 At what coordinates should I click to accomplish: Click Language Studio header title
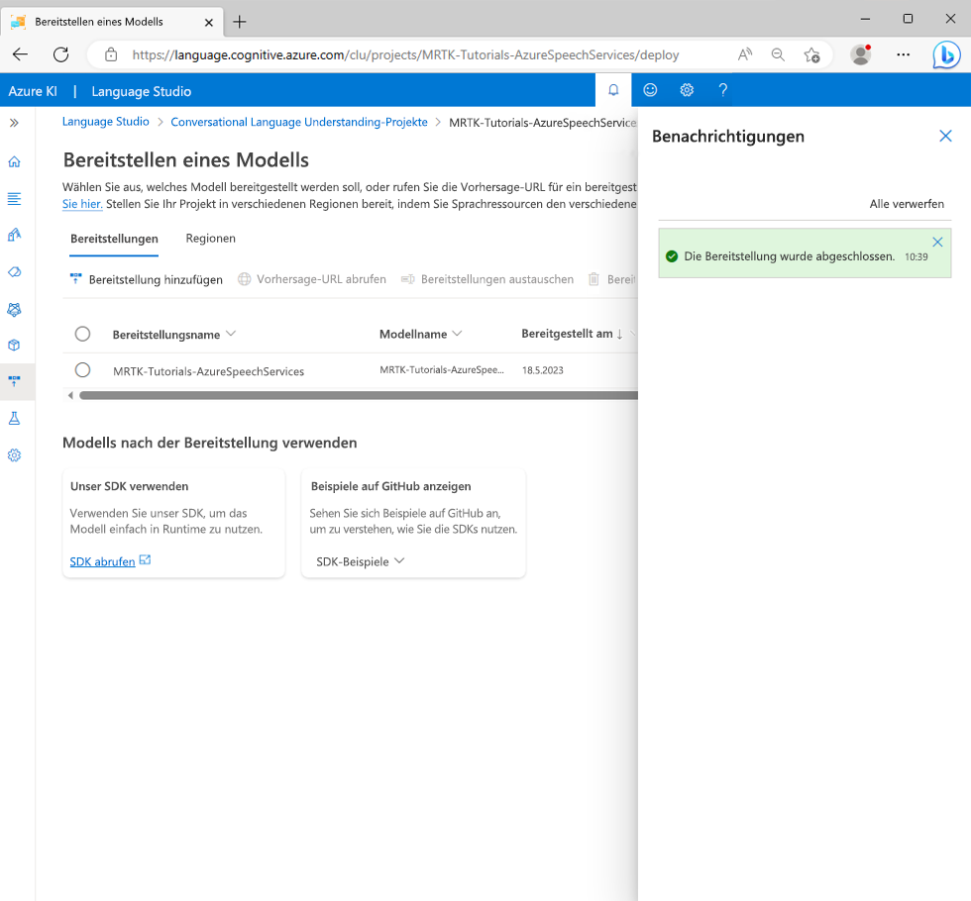pyautogui.click(x=141, y=91)
